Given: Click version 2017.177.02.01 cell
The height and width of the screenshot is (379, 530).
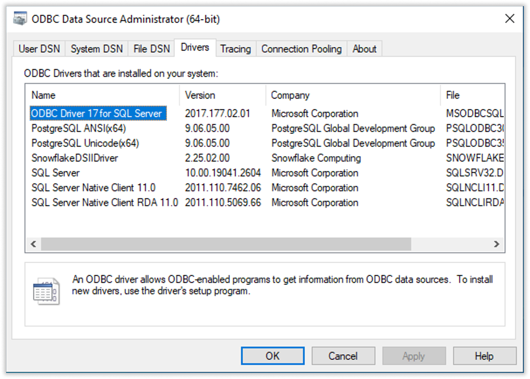Looking at the screenshot, I should (x=217, y=114).
